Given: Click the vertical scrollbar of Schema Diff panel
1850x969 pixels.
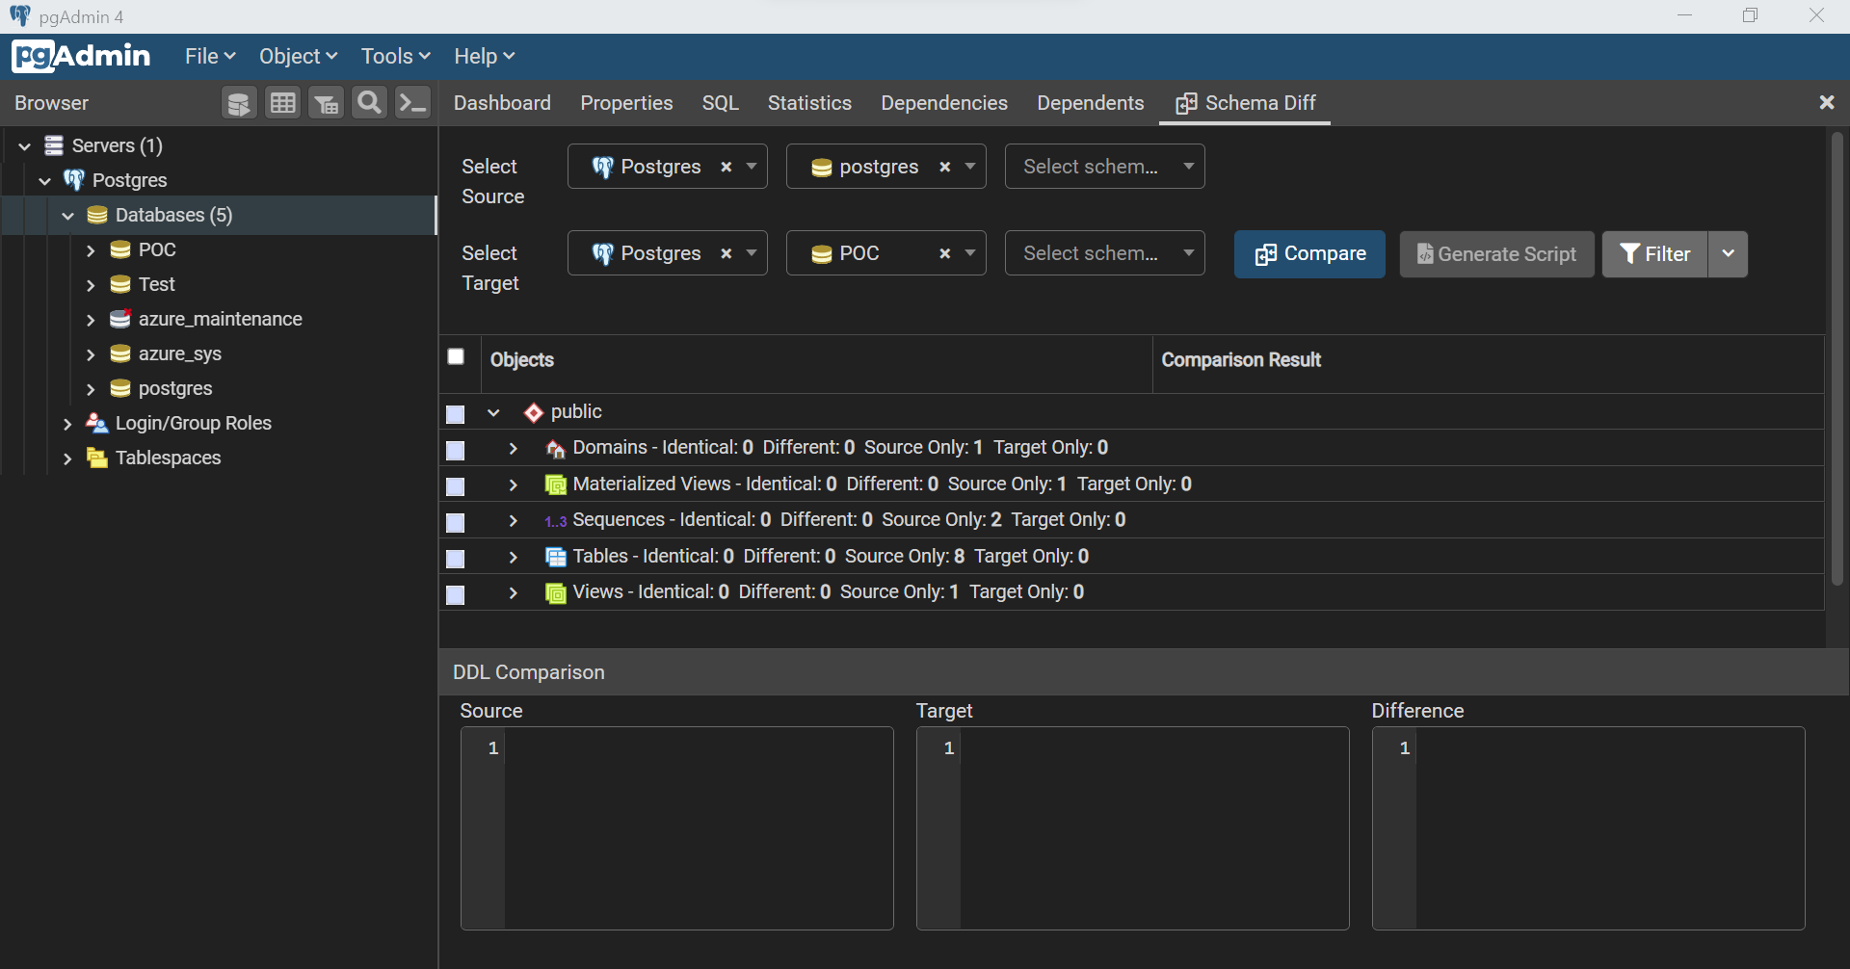Looking at the screenshot, I should [1837, 358].
